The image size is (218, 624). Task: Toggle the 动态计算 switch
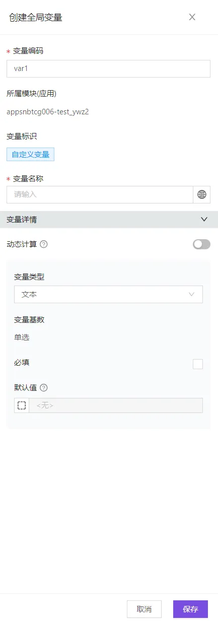201,244
